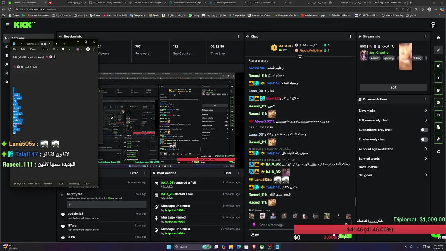Click the Send a message input
Image resolution: width=446 pixels, height=251 pixels.
(x=300, y=225)
